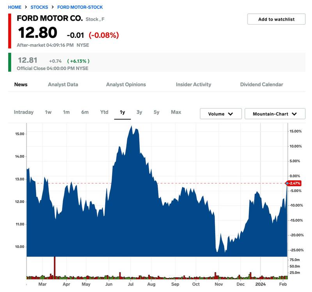Screen dimensions: 312x292
Task: Click the Jul label on the time axis
Action: pos(131,284)
